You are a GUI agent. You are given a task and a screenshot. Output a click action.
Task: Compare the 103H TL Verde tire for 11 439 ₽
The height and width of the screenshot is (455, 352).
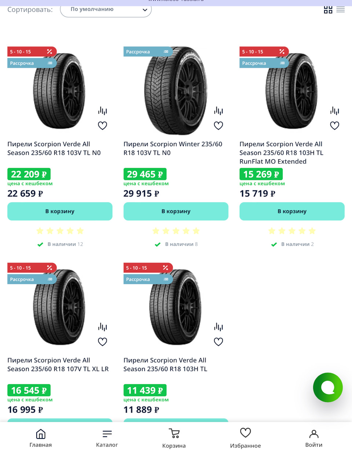[x=219, y=326]
